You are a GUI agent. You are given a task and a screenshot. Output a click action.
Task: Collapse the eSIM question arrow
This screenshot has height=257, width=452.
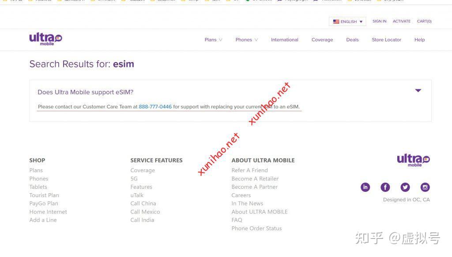(x=418, y=91)
